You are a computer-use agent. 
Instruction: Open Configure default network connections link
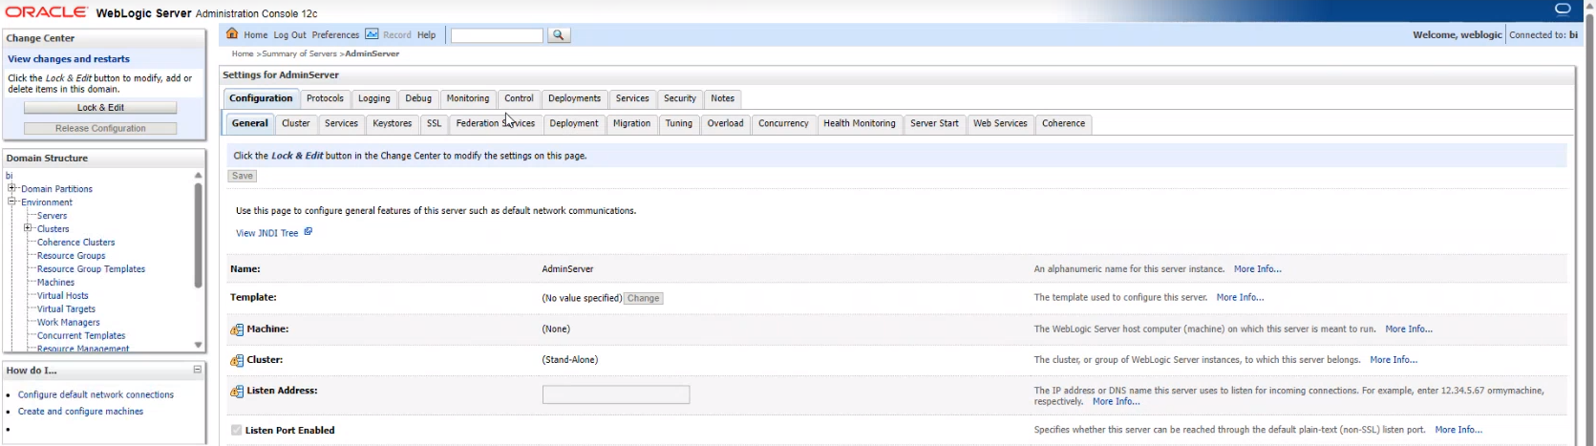point(96,394)
